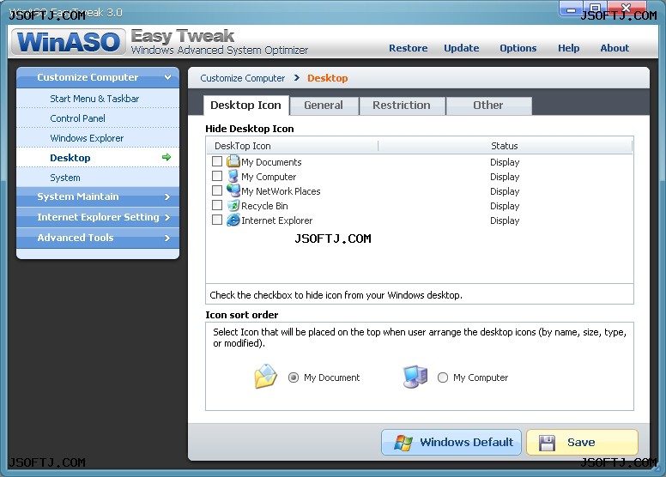666x477 pixels.
Task: Minimize the WinASO window
Action: 572,9
